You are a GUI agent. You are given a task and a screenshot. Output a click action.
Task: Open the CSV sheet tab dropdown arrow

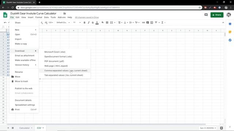(x=43, y=128)
